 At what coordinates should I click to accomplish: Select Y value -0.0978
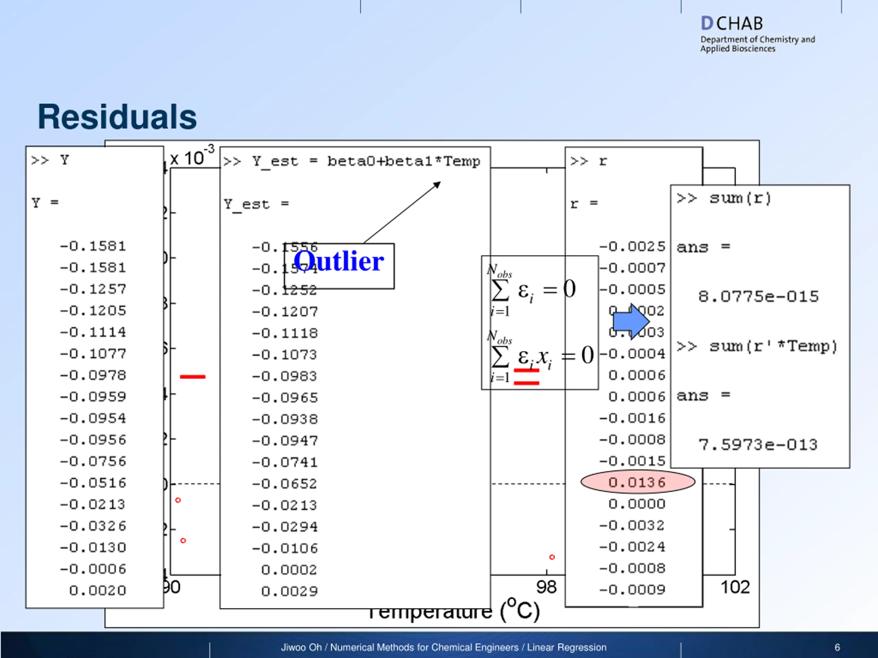(93, 375)
